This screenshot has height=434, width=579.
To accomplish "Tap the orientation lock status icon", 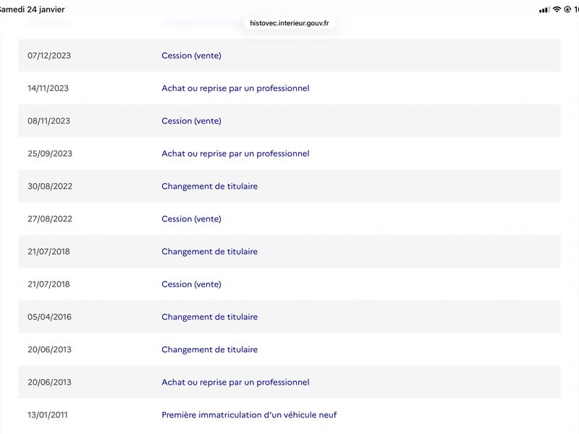I will [567, 9].
